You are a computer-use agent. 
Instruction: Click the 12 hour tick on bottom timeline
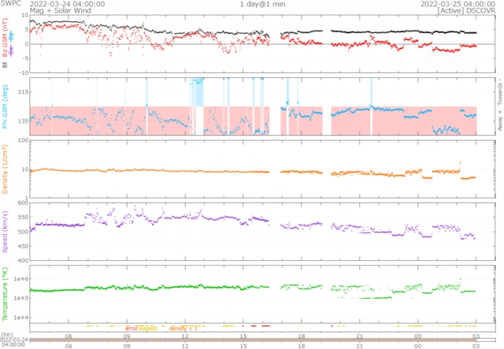click(185, 344)
